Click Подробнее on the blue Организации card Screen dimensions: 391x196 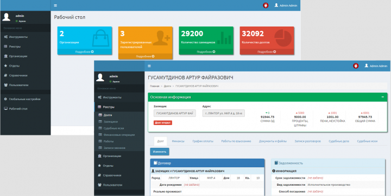point(84,52)
